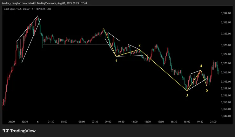The height and width of the screenshot is (137, 235).
Task: Click the 22:30 time axis label
Action: (24, 122)
